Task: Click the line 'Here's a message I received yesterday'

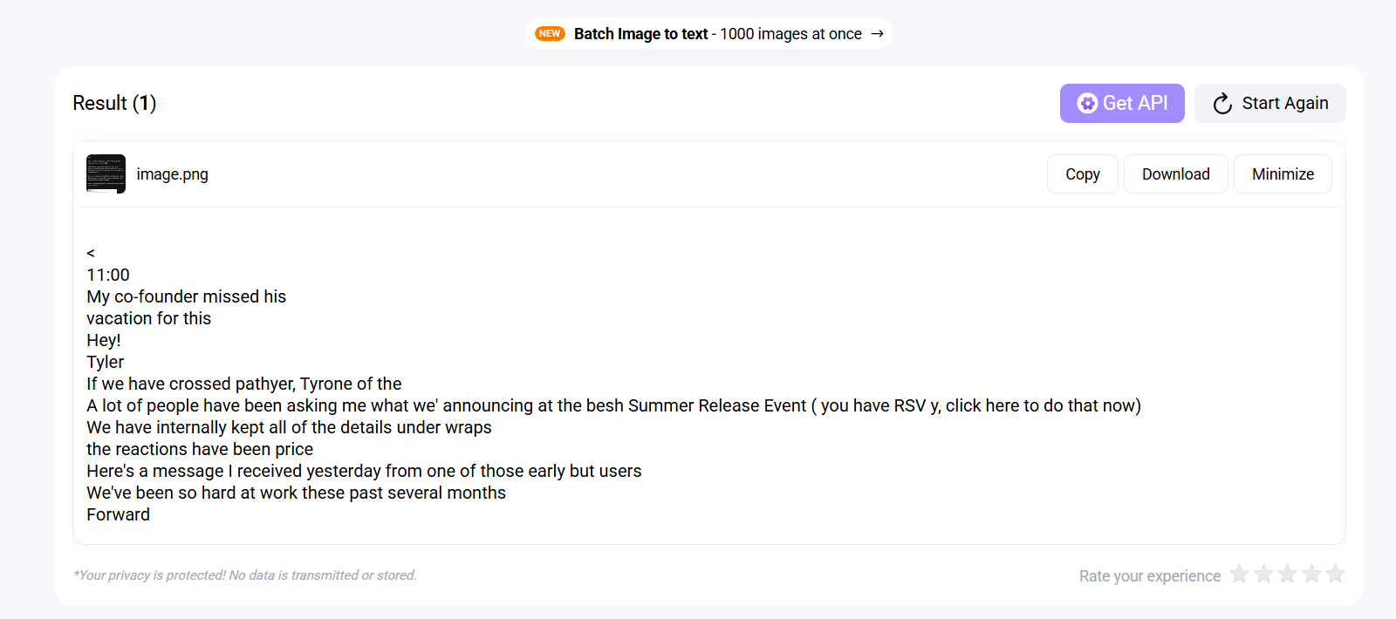Action: pyautogui.click(x=364, y=471)
